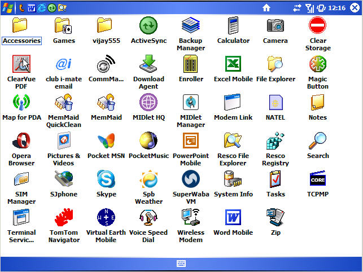Click the File Explorer shortcut in top bar

tap(62, 8)
